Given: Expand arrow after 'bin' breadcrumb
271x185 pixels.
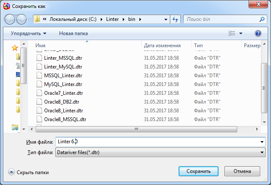Looking at the screenshot, I should 140,19.
